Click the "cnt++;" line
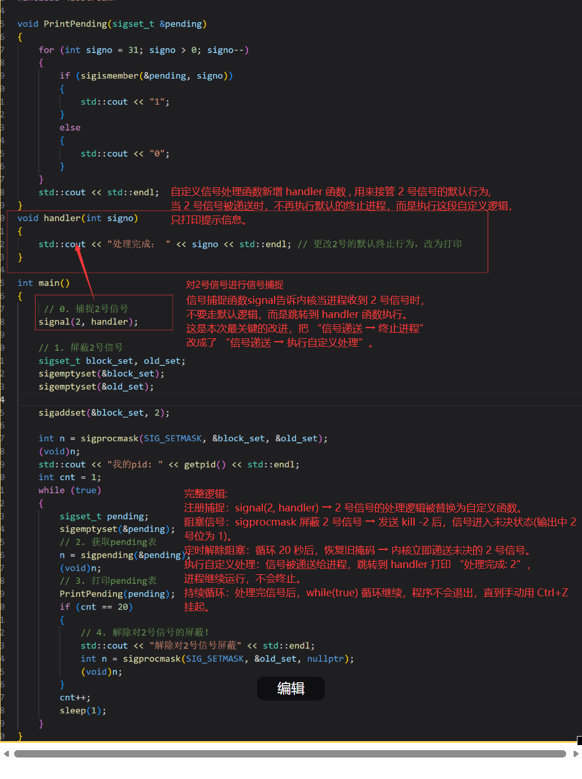The image size is (582, 779). click(x=75, y=698)
